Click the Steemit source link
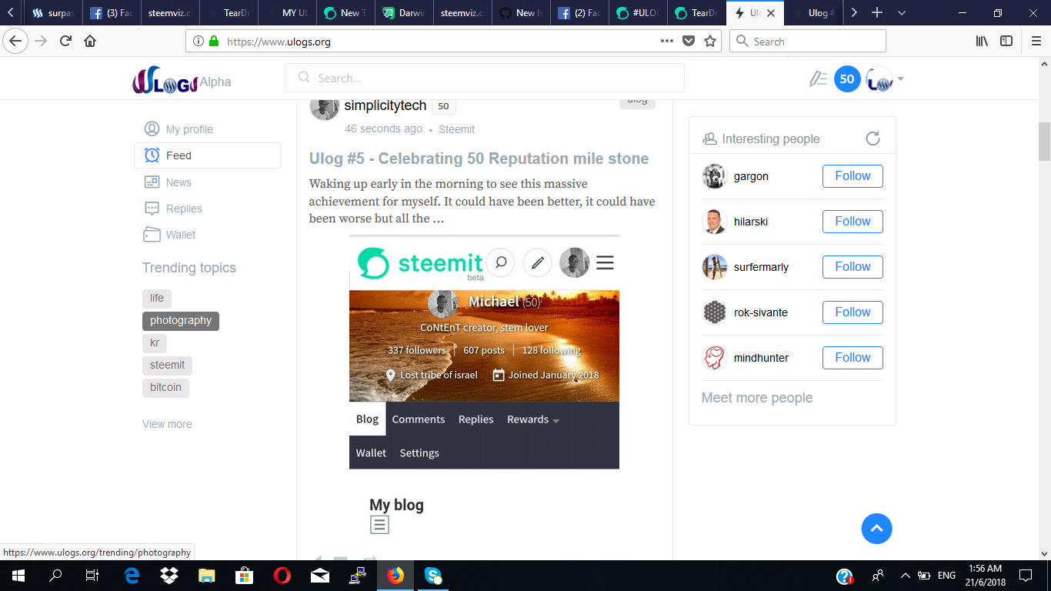 (456, 129)
